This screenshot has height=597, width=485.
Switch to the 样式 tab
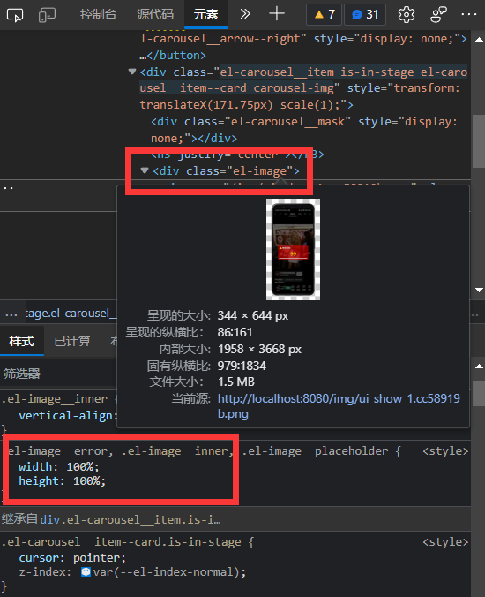(x=22, y=341)
